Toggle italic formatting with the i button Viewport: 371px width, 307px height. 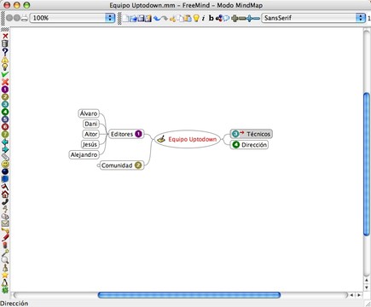(203, 18)
